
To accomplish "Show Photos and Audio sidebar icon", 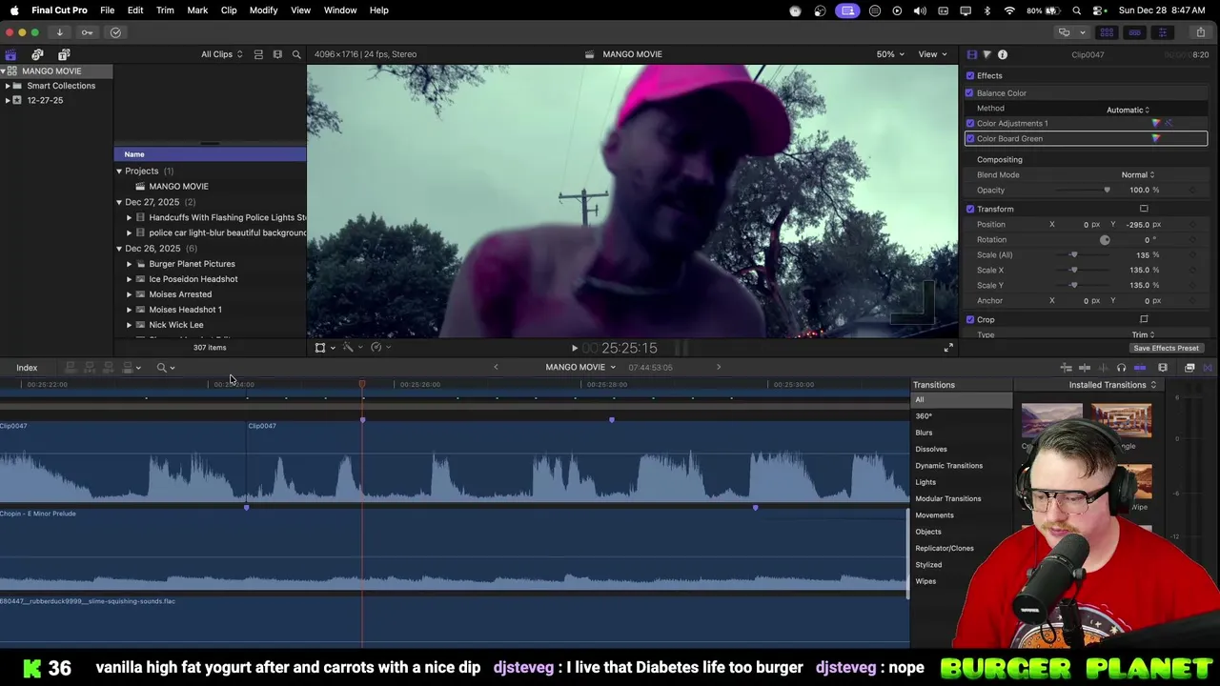I will [37, 54].
